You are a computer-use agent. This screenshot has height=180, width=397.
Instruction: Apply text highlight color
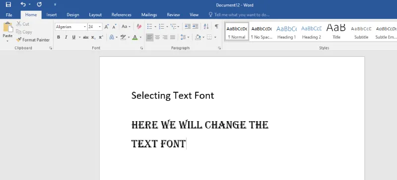123,38
